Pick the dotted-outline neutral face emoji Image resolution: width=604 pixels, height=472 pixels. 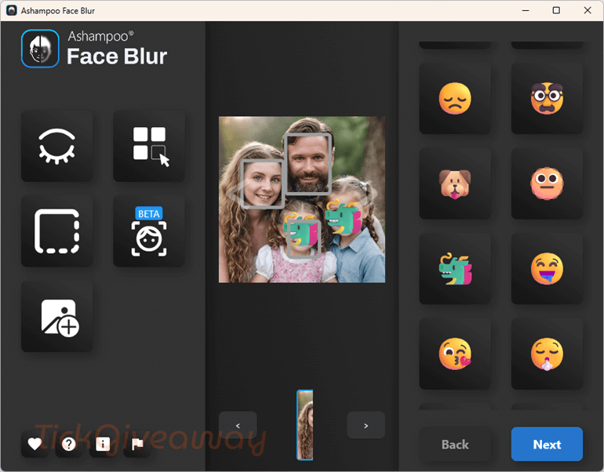click(547, 184)
